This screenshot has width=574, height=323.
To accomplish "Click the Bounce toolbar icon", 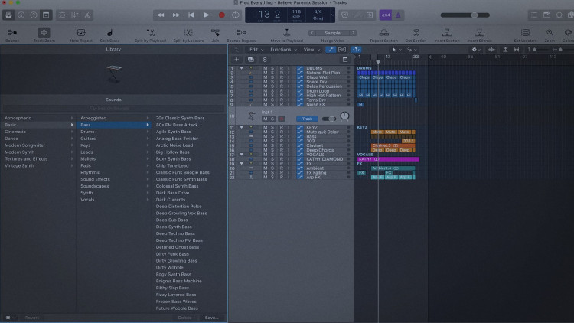I will pos(12,34).
